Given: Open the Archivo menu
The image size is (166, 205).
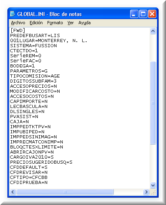Looking at the screenshot, I should (x=18, y=23).
